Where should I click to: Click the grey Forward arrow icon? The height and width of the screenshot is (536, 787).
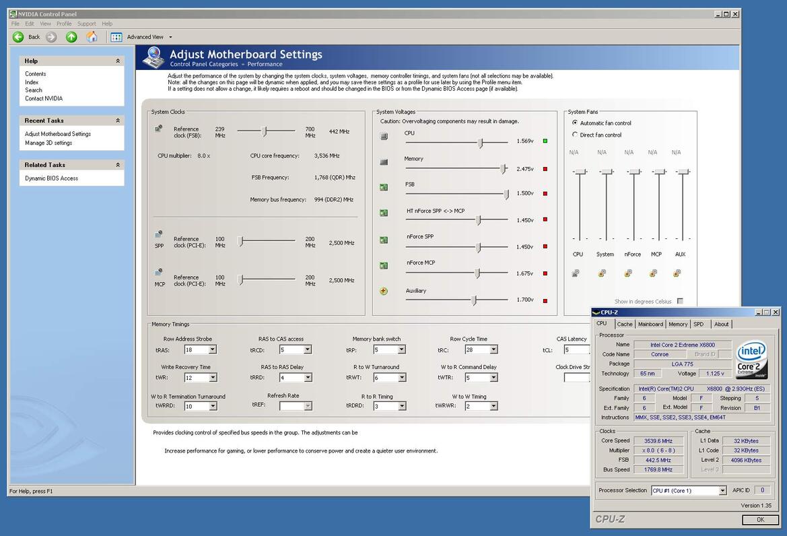(x=51, y=36)
